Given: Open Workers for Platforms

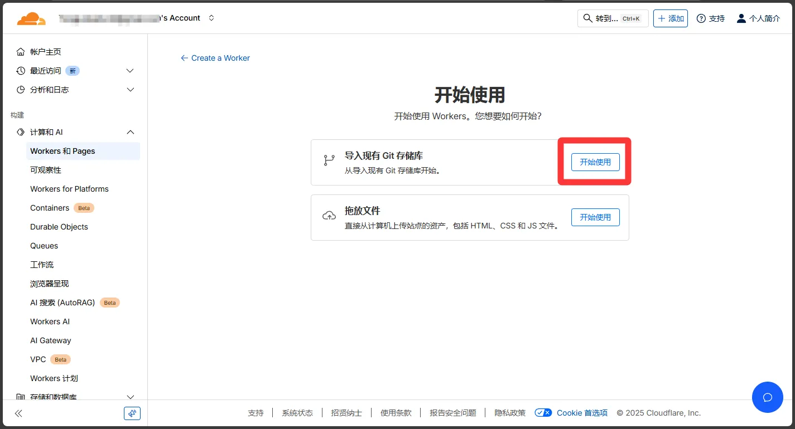Looking at the screenshot, I should coord(69,189).
